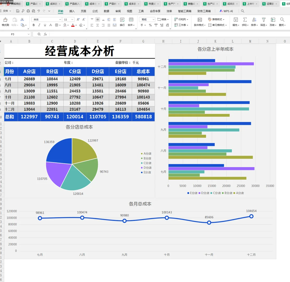Increase font size with A+ icon
290x282 pixels.
(x=78, y=20)
